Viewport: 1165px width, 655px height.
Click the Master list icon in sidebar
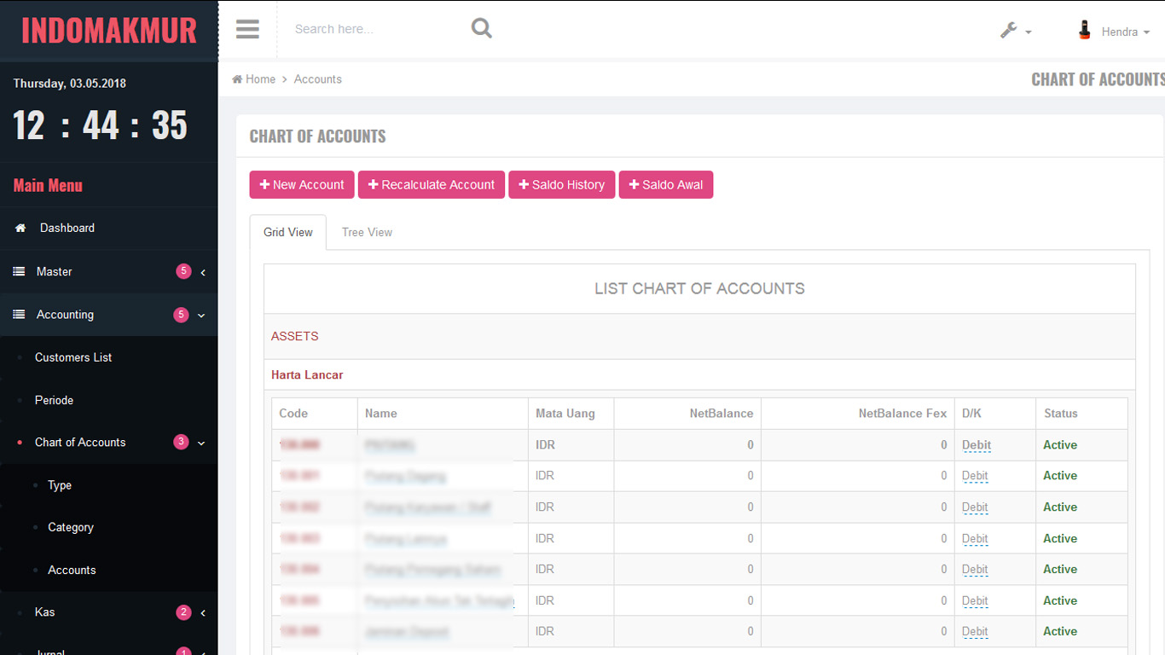pos(19,272)
